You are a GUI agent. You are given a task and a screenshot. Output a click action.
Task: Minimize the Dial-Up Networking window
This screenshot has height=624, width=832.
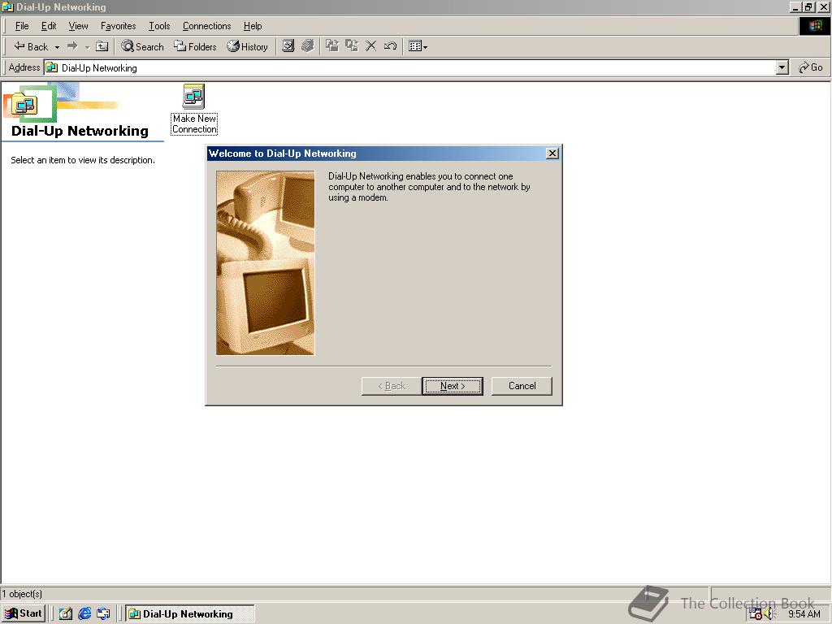[795, 6]
